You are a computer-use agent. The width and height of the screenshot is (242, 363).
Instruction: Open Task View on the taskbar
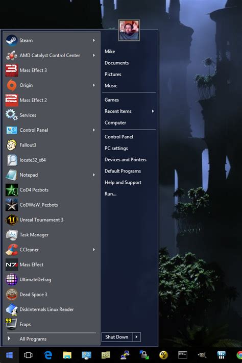pyautogui.click(x=28, y=355)
